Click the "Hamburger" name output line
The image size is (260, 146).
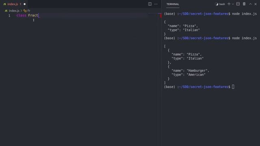click(x=190, y=71)
